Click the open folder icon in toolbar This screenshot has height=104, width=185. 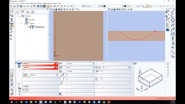pos(15,6)
